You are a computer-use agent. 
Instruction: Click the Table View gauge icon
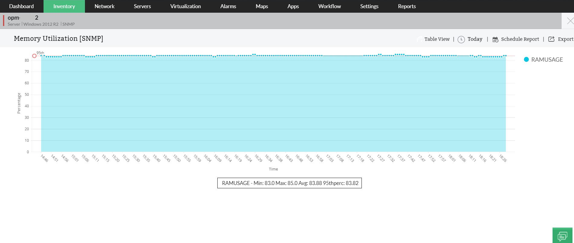420,39
